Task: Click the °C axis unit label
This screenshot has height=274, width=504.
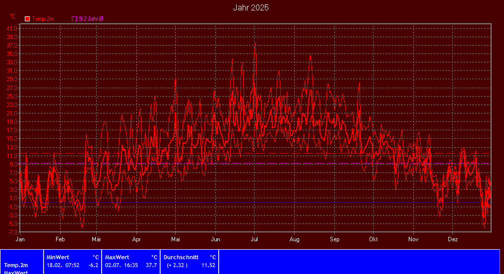Action: click(12, 16)
